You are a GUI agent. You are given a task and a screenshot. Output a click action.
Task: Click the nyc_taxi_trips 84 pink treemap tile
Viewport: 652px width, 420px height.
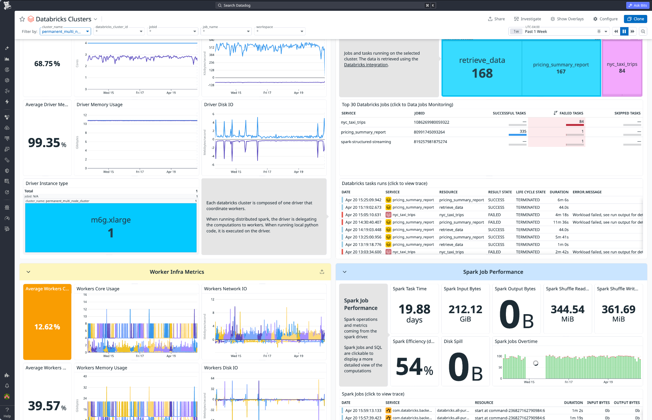(x=622, y=67)
